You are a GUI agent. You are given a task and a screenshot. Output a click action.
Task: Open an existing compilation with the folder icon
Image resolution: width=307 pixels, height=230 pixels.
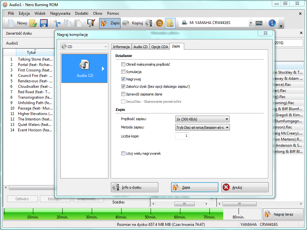33,23
